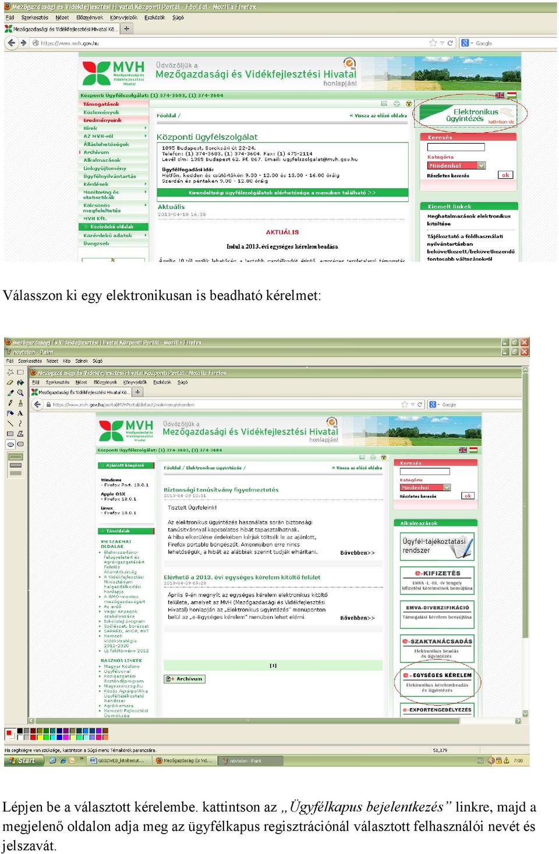Select the Pick color eyedropper in Paint
This screenshot has height=854, width=559.
[x=10, y=393]
